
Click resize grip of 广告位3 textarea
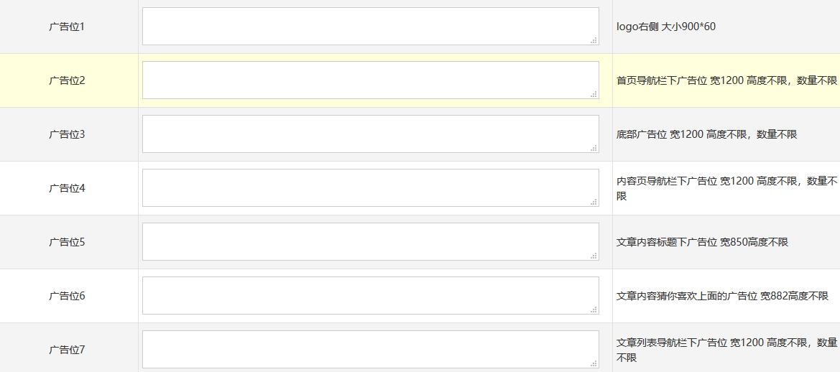(594, 148)
